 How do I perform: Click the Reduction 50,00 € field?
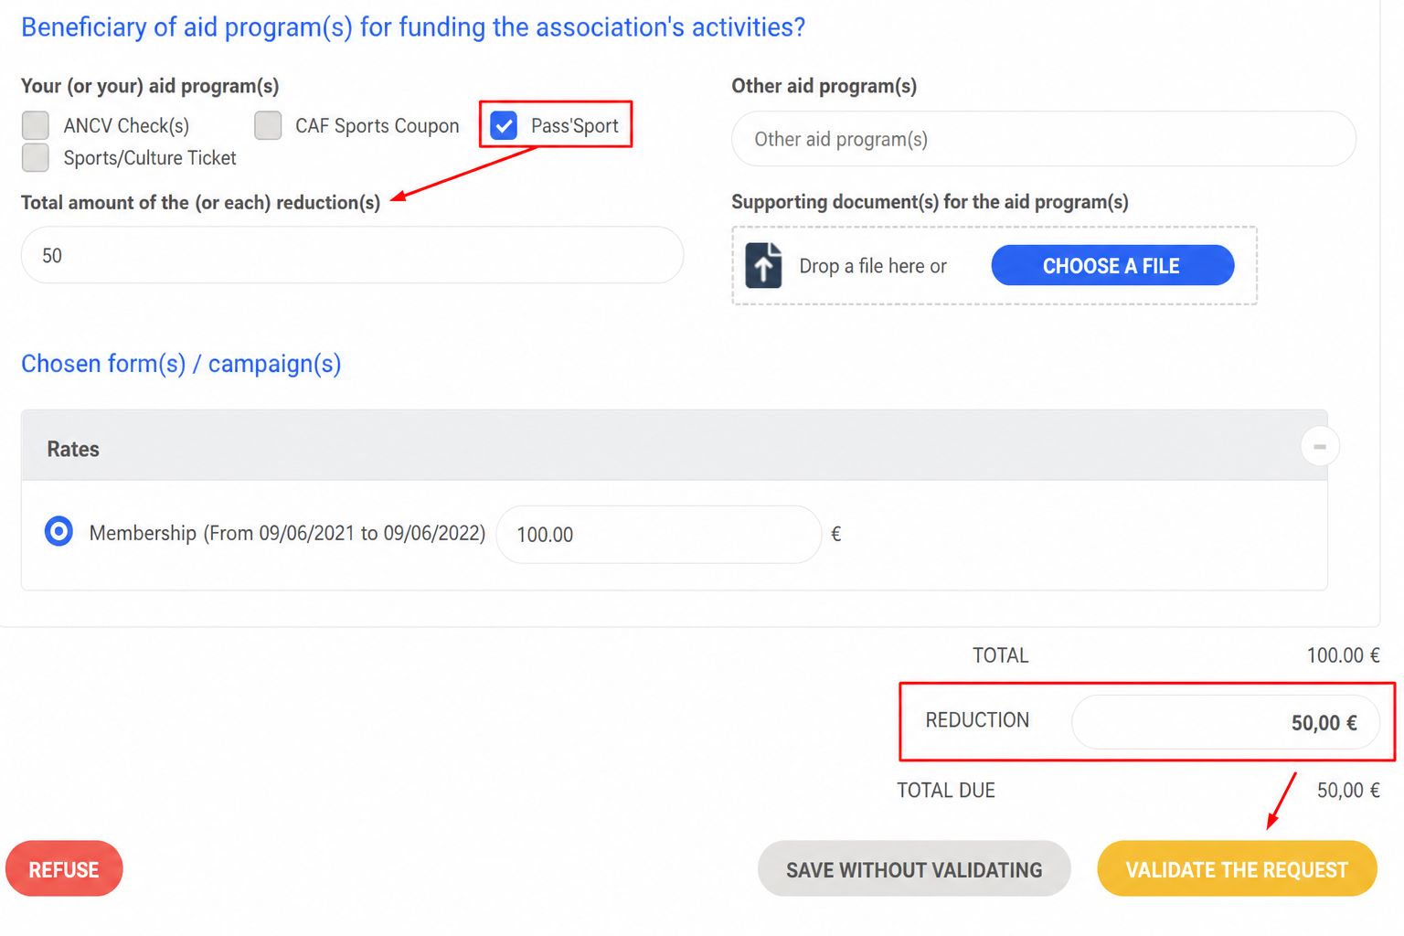(1225, 722)
